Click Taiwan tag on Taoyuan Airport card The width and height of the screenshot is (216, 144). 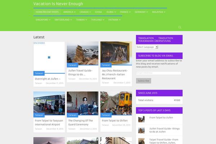coord(39,115)
